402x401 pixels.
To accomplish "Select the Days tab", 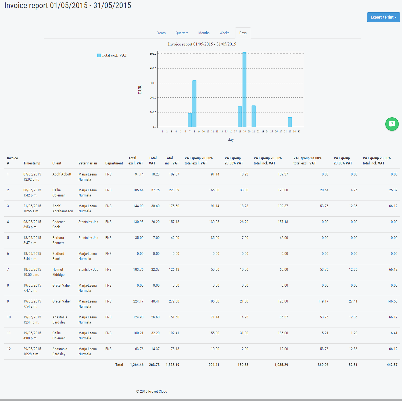I will 243,33.
